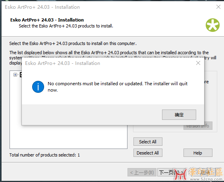Image resolution: width=224 pixels, height=182 pixels.
Task: Open Help for product selection
Action: tap(198, 153)
